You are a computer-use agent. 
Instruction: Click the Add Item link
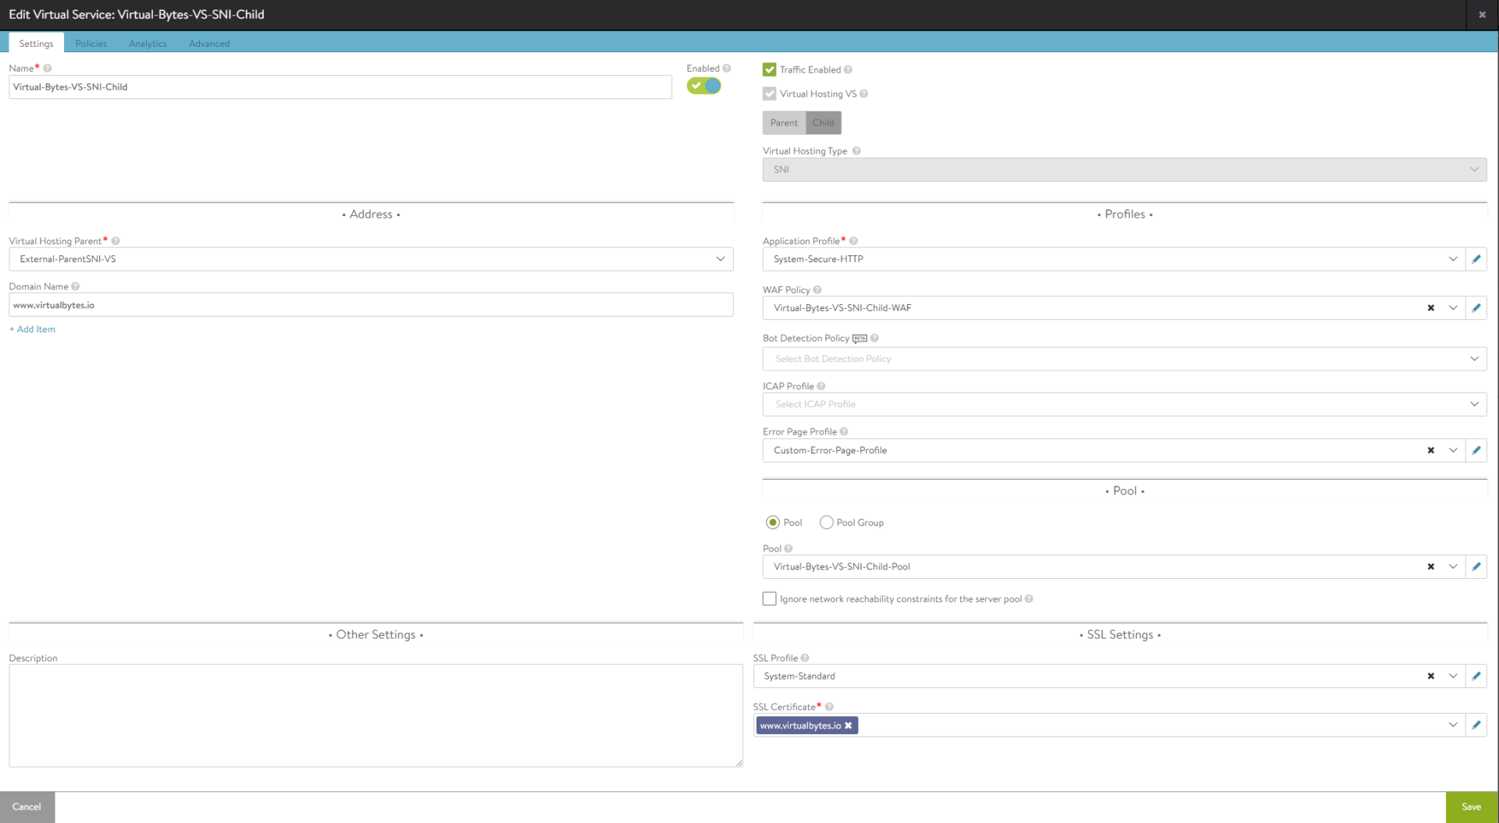[x=33, y=329]
